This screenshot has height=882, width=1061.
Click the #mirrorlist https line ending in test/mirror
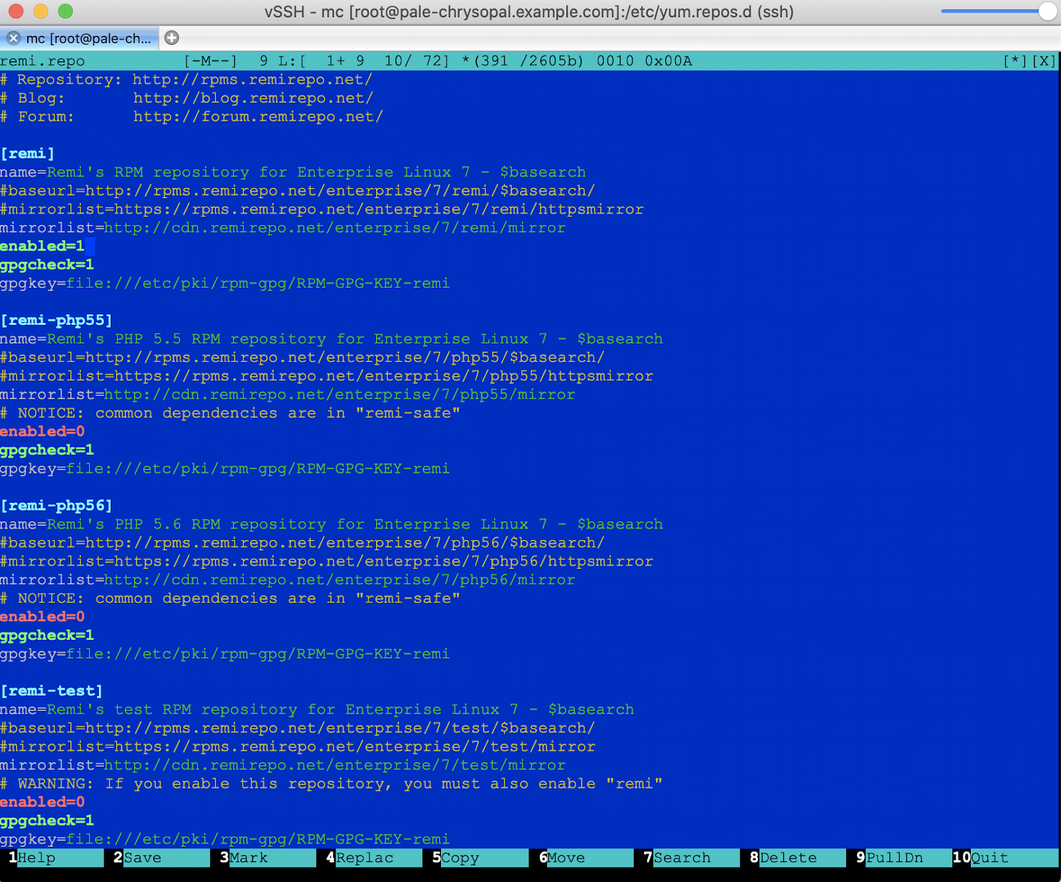point(298,747)
